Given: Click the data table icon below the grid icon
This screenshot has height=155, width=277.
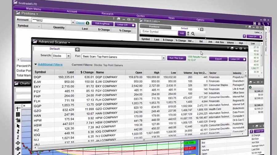Looking at the screenshot, I should click(x=18, y=120).
